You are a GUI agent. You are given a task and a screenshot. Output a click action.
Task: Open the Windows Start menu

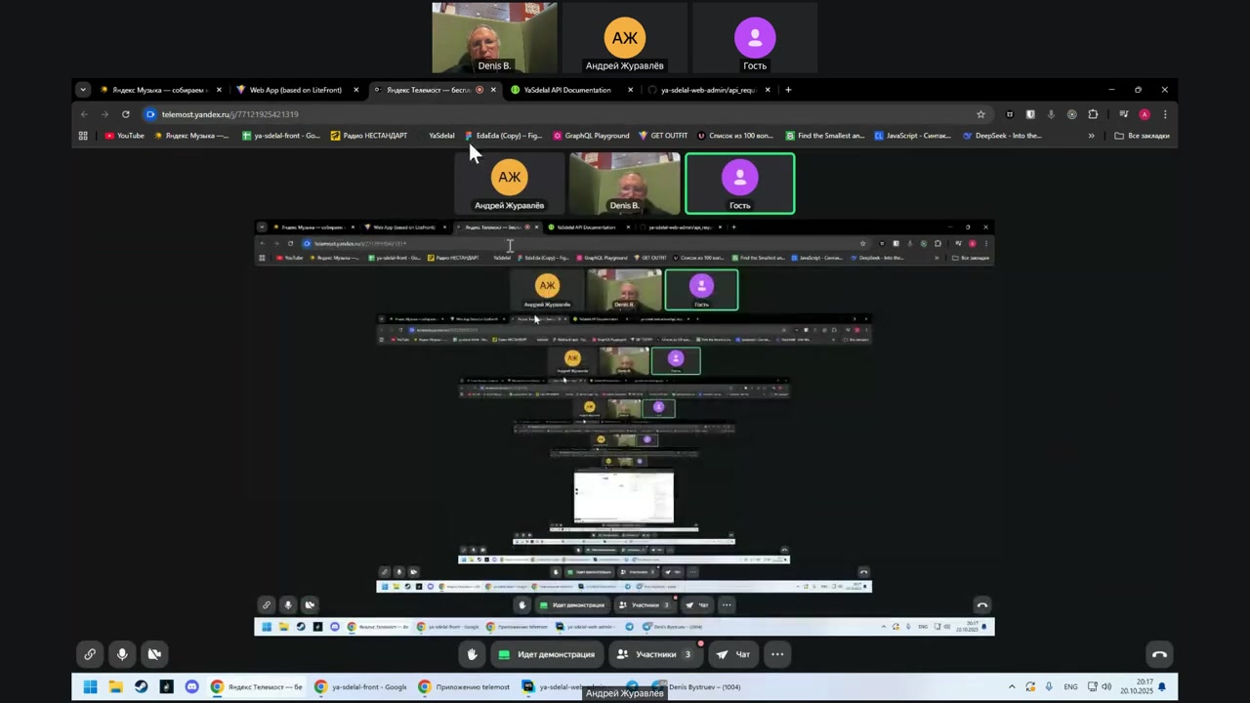point(90,687)
